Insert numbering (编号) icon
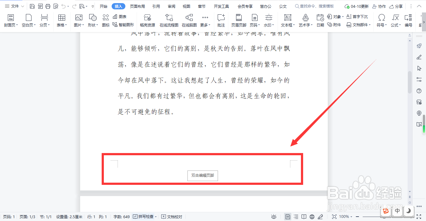426x221 pixels. [409, 21]
